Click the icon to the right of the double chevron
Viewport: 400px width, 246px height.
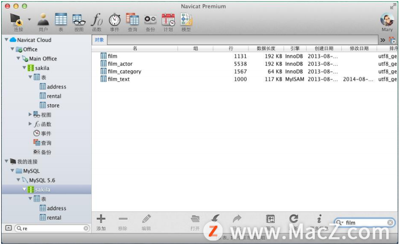(x=392, y=40)
